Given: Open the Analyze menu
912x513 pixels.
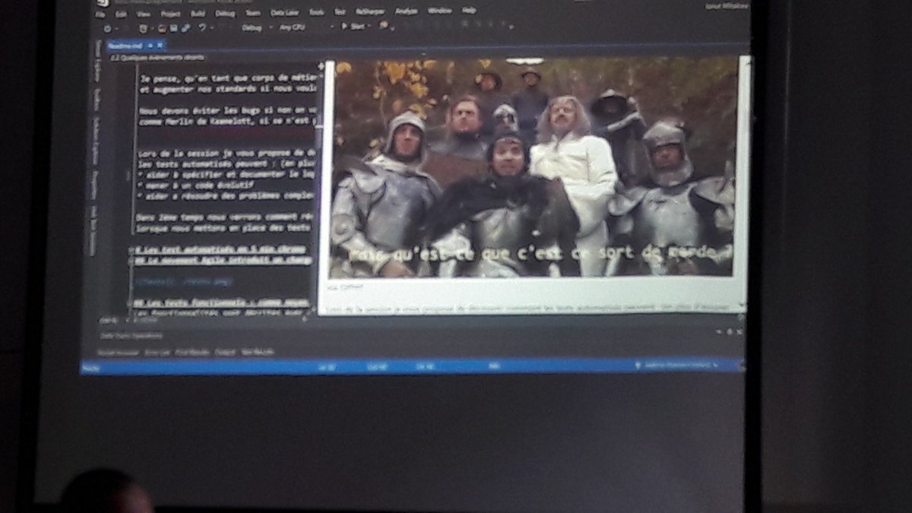Looking at the screenshot, I should [407, 12].
